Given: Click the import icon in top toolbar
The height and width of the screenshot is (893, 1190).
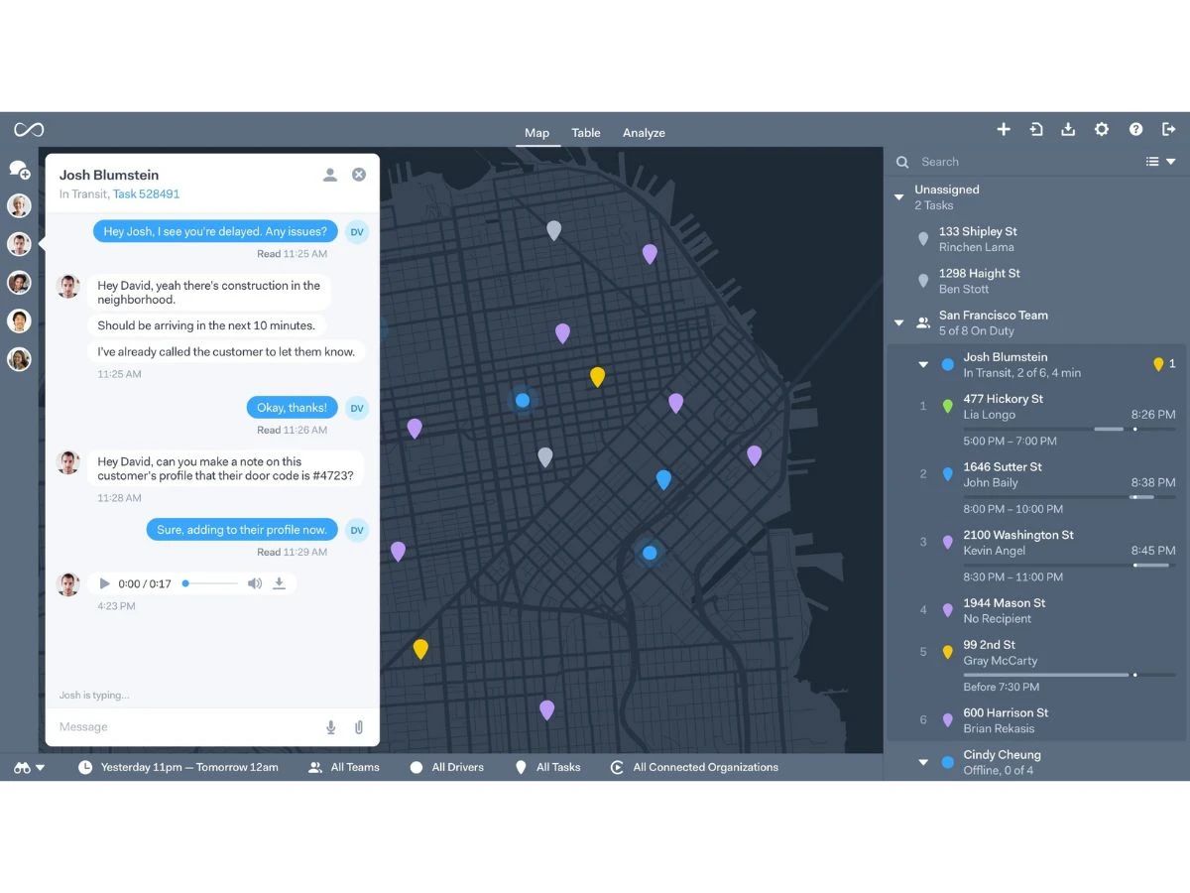Looking at the screenshot, I should click(x=1036, y=129).
